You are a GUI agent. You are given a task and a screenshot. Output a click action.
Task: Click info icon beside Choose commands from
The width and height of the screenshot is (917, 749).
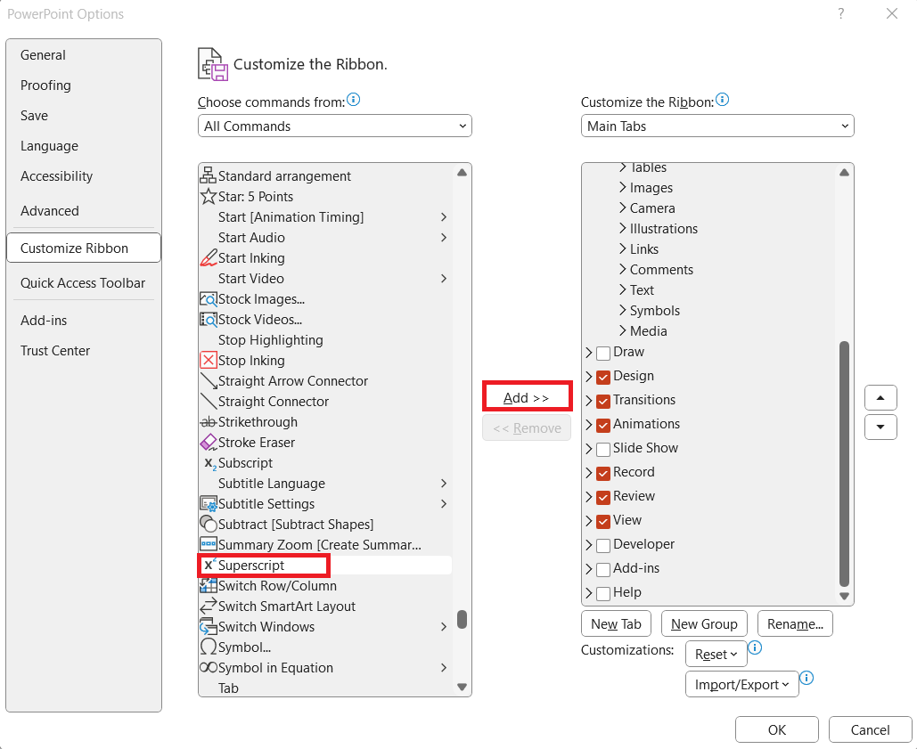point(353,100)
